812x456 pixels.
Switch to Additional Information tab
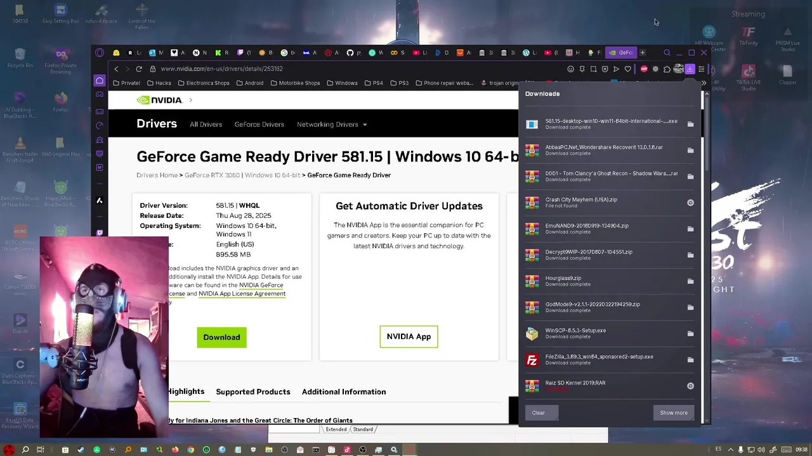pyautogui.click(x=344, y=391)
